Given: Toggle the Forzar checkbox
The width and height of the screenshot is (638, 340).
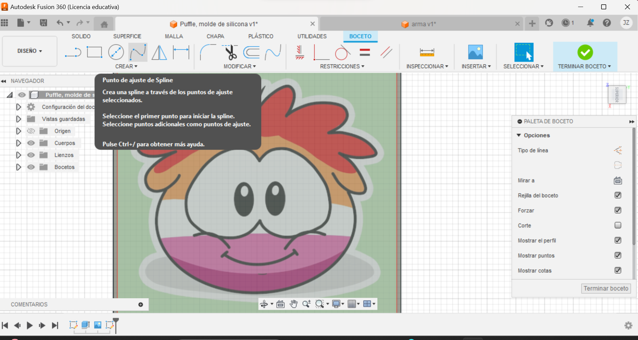Looking at the screenshot, I should coord(618,210).
